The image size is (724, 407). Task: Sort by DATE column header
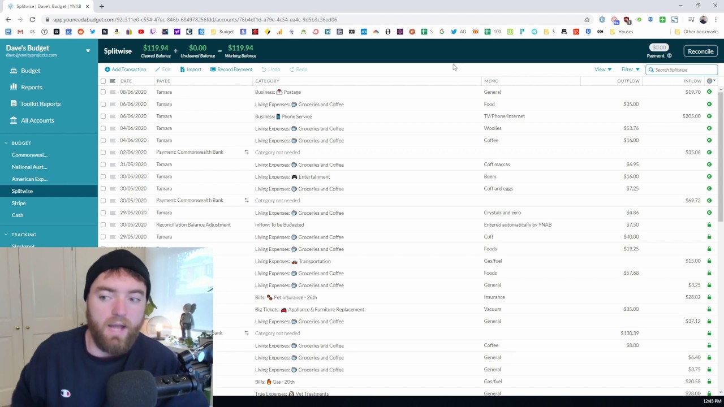126,81
